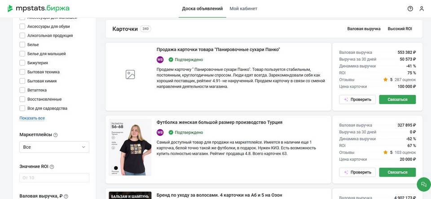
Task: Check the Бытовая техника category
Action: (22, 72)
